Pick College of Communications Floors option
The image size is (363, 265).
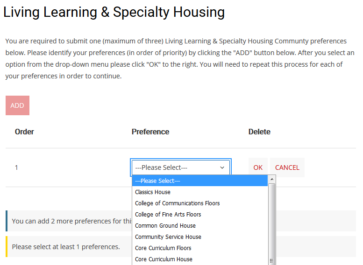click(178, 203)
